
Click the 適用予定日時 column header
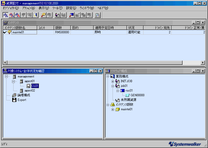point(110,28)
